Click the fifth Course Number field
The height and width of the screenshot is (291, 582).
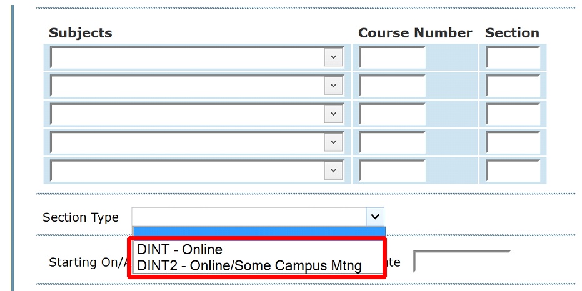click(392, 170)
